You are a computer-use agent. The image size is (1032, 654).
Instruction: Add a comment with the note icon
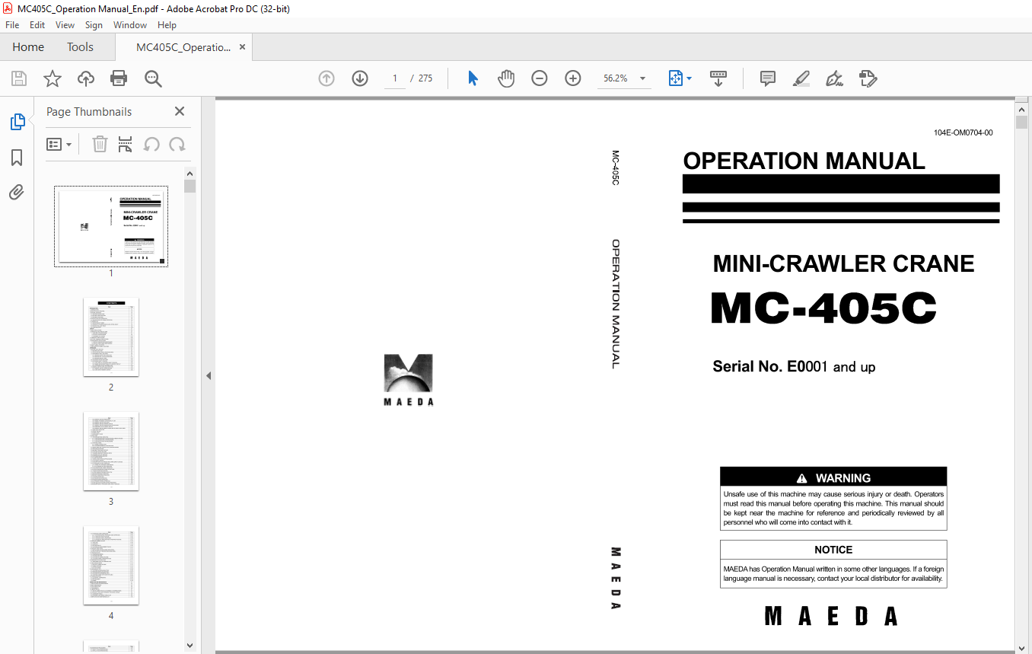click(x=768, y=78)
